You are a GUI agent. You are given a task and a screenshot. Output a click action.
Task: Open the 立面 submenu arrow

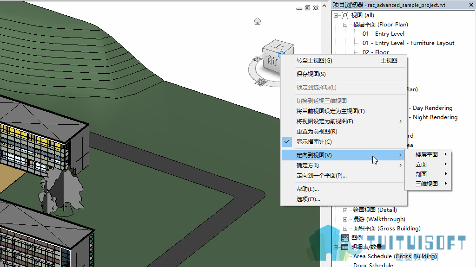446,164
